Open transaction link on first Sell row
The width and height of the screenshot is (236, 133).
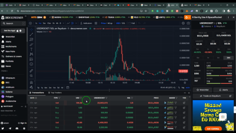click(x=184, y=103)
